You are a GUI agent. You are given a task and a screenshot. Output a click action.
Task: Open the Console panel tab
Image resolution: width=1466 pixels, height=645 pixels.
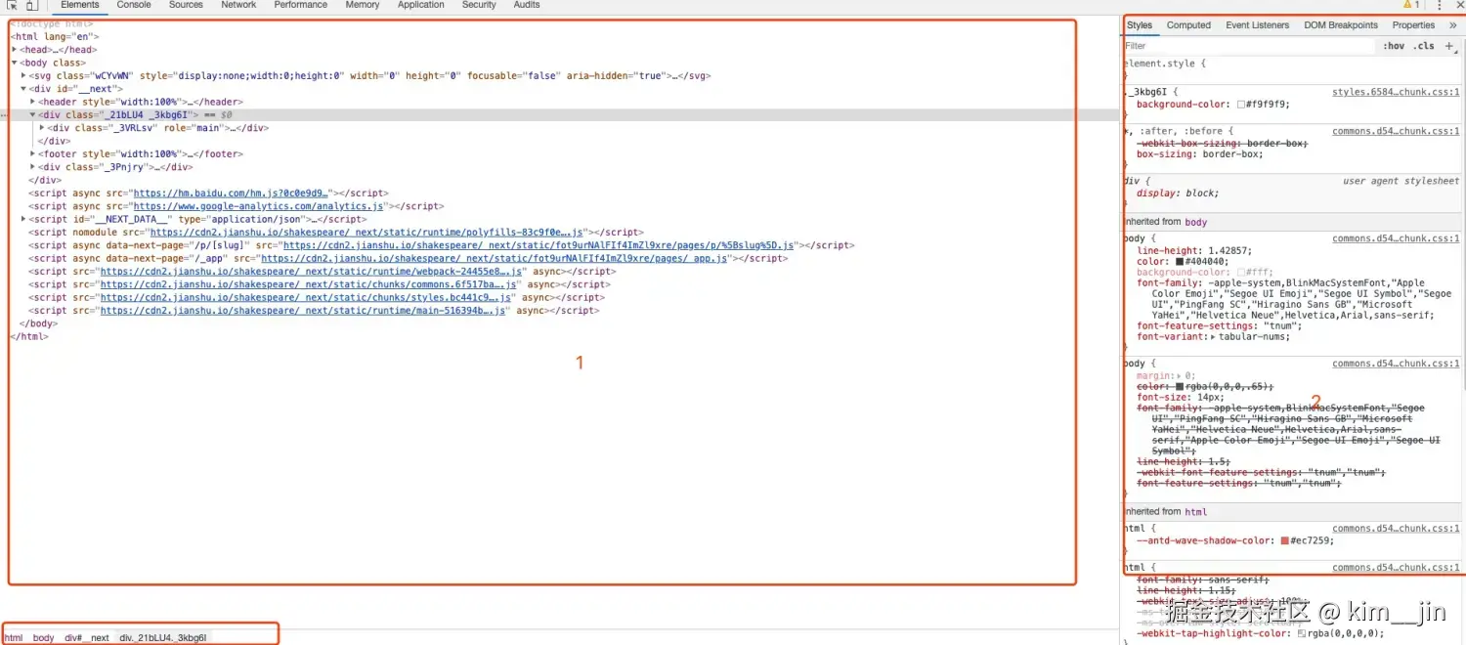(x=134, y=5)
